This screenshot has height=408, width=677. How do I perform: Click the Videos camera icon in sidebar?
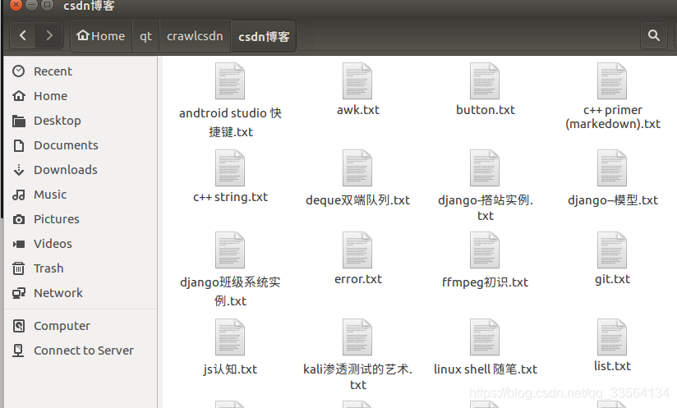point(19,244)
